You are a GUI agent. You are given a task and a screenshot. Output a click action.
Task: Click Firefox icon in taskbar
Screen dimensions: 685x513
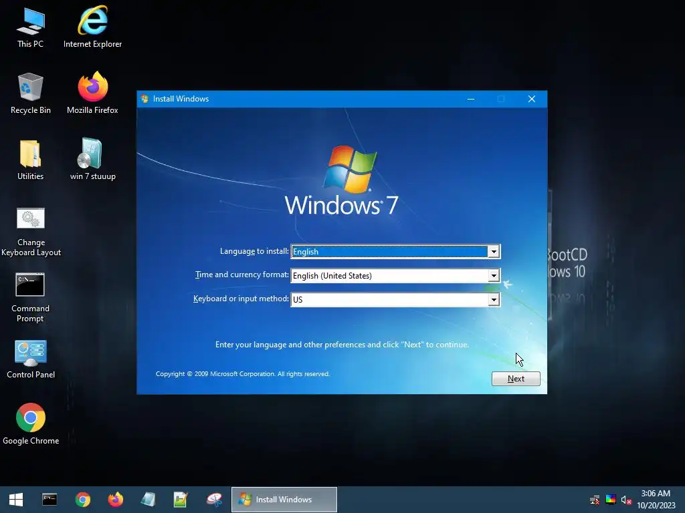pos(116,500)
